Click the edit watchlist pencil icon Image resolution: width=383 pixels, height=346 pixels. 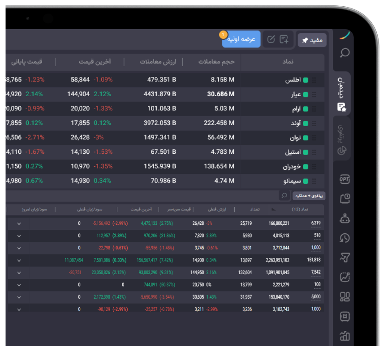[x=271, y=39]
